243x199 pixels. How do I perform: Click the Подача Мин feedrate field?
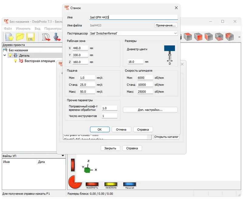(x=87, y=78)
